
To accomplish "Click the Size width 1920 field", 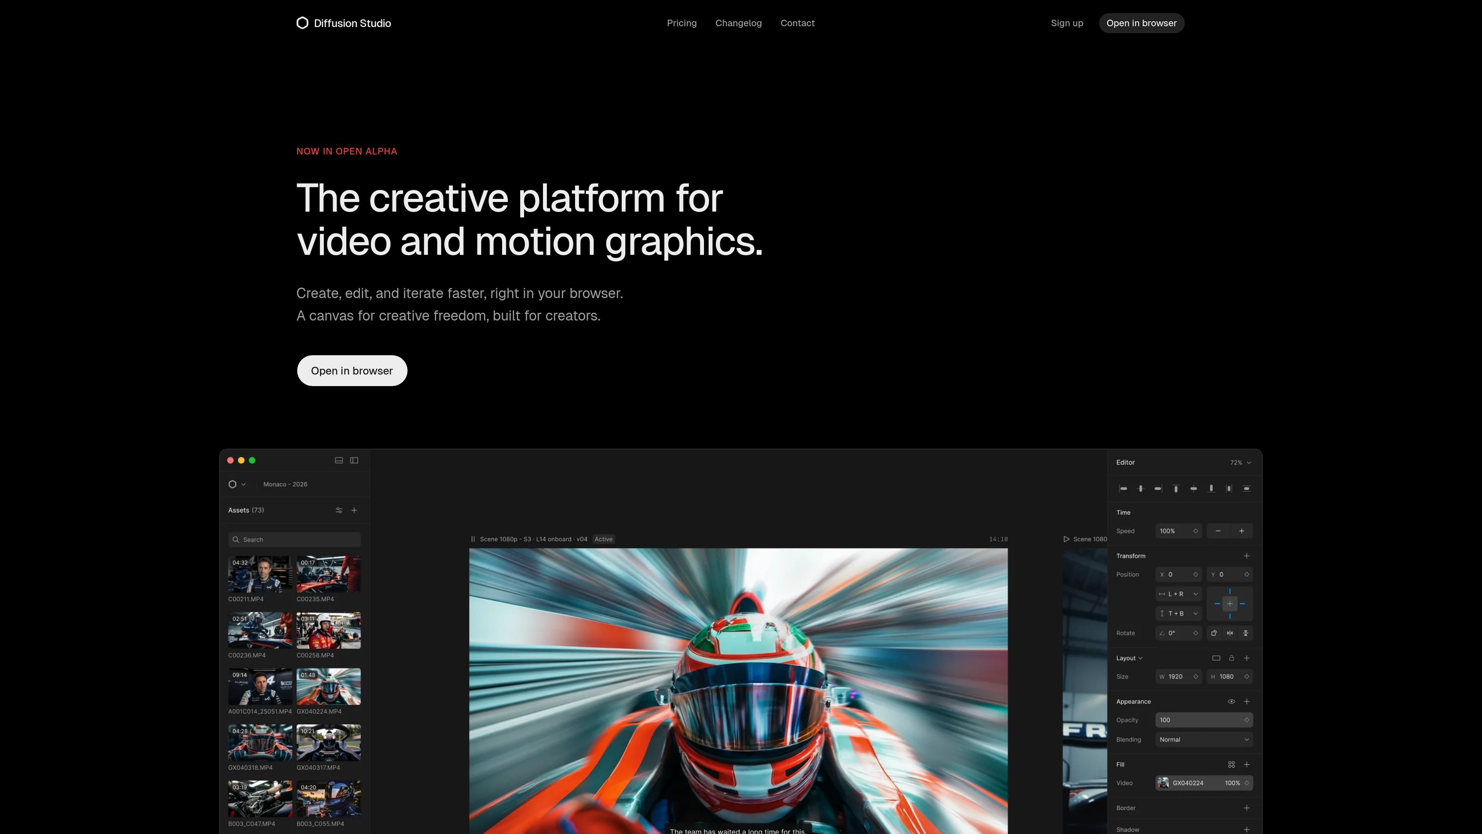I will [1178, 677].
